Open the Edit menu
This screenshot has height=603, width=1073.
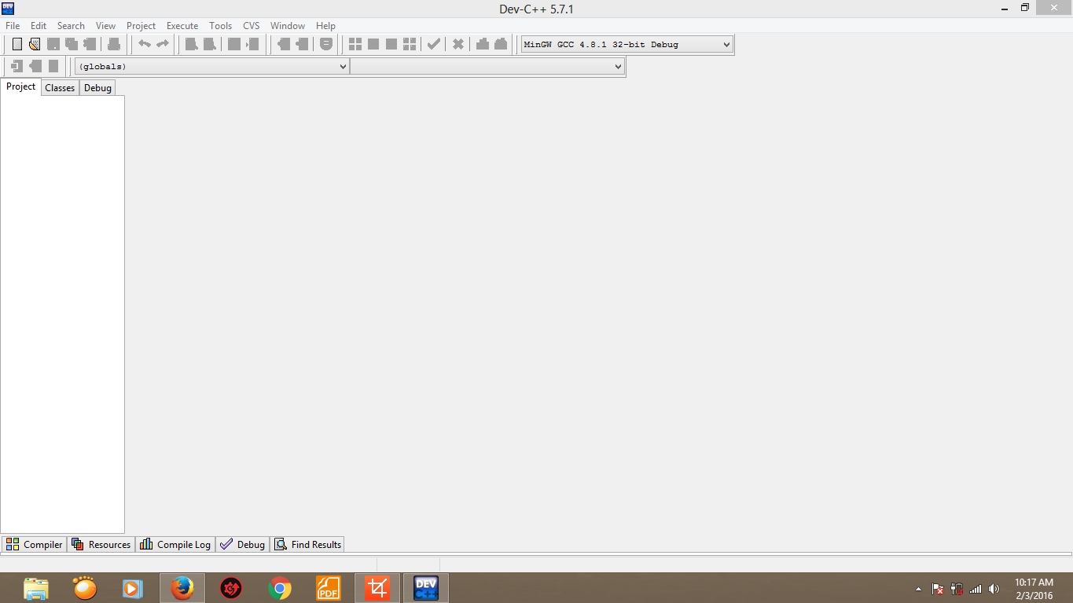(x=39, y=26)
